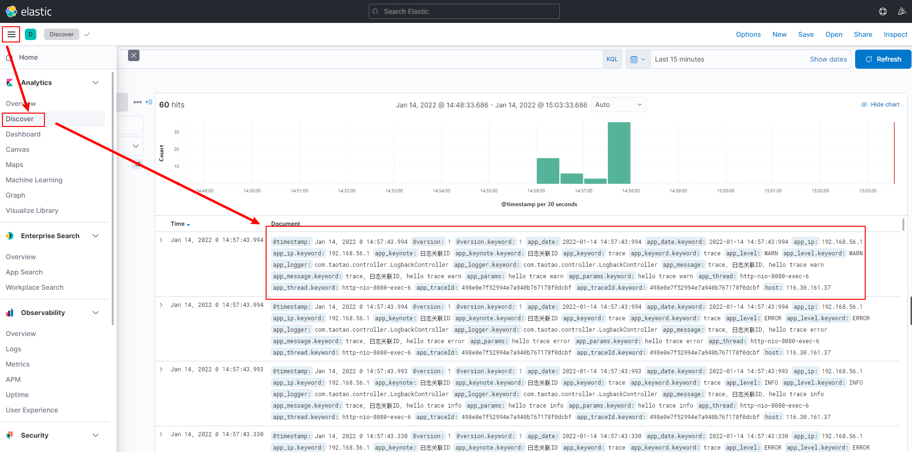Collapse the Enterprise Search section
912x452 pixels.
coord(96,236)
